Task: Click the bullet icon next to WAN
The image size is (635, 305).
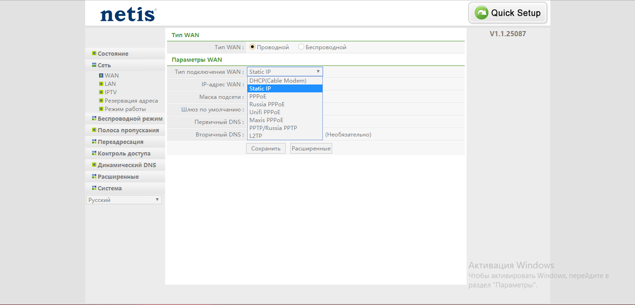Action: click(101, 75)
